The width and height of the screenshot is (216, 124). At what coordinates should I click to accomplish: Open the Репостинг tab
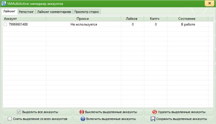pos(26,12)
